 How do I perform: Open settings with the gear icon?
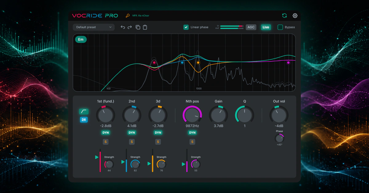coord(295,16)
